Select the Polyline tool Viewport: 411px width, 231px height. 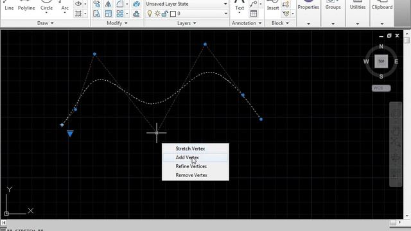[26, 6]
